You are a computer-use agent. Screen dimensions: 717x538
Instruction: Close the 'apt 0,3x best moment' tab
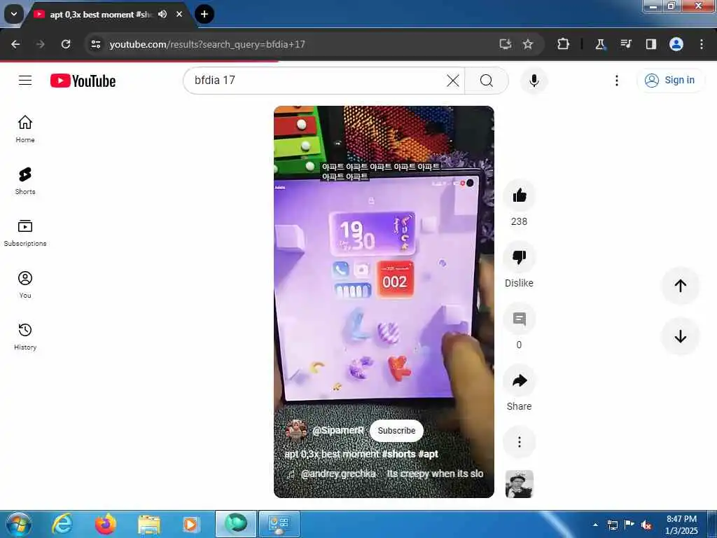point(179,14)
